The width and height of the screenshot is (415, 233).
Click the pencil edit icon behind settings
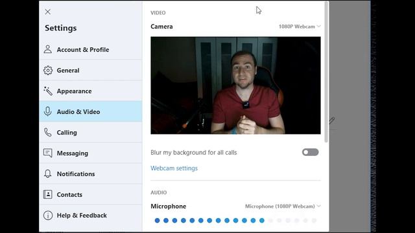tap(332, 120)
